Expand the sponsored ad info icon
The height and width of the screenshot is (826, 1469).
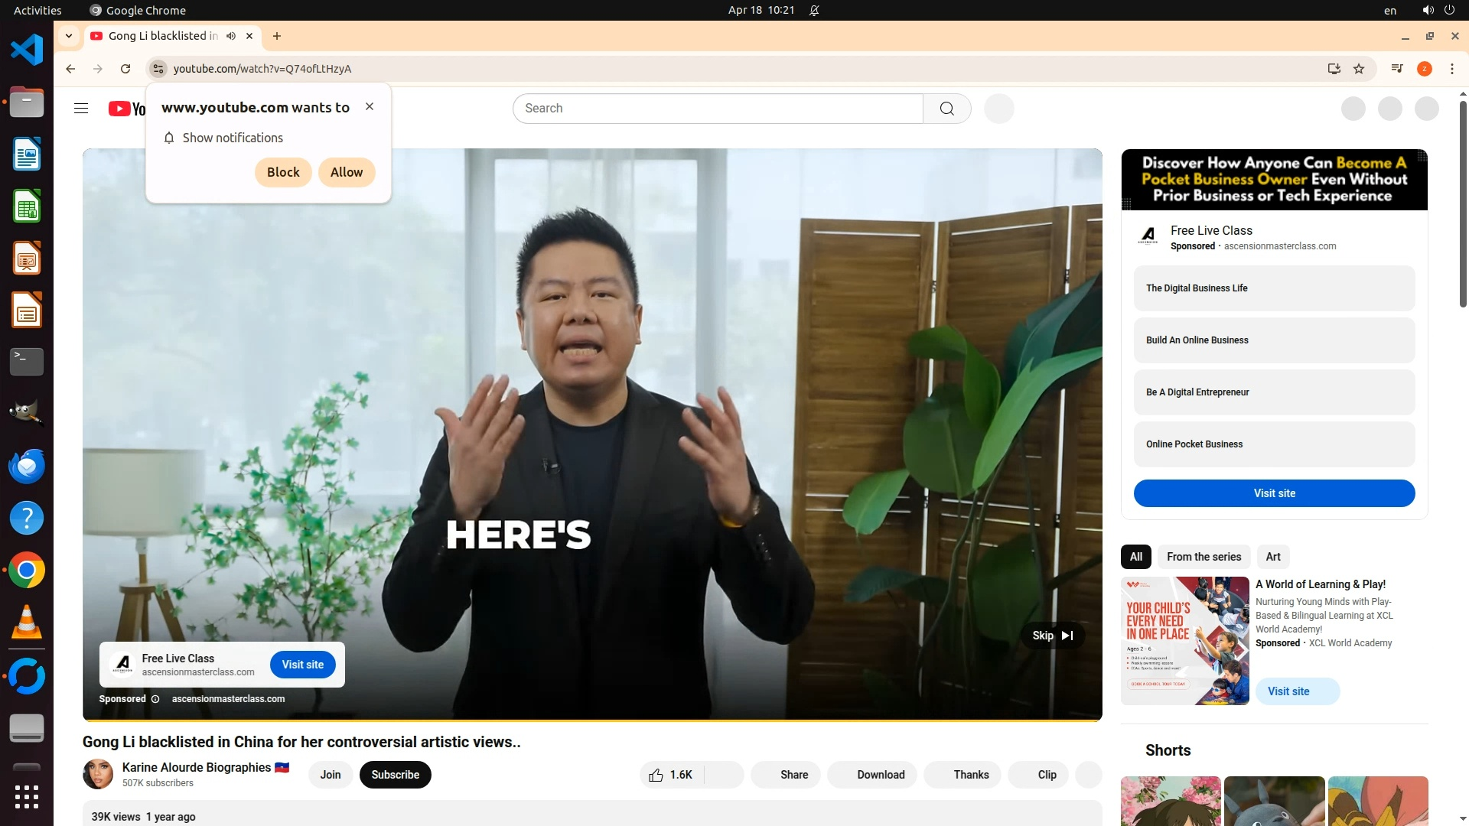[155, 699]
